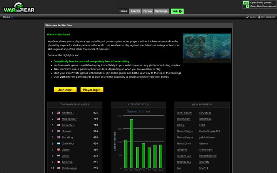Open new member boeserHalunke
277x173 pixels.
pyautogui.click(x=208, y=156)
